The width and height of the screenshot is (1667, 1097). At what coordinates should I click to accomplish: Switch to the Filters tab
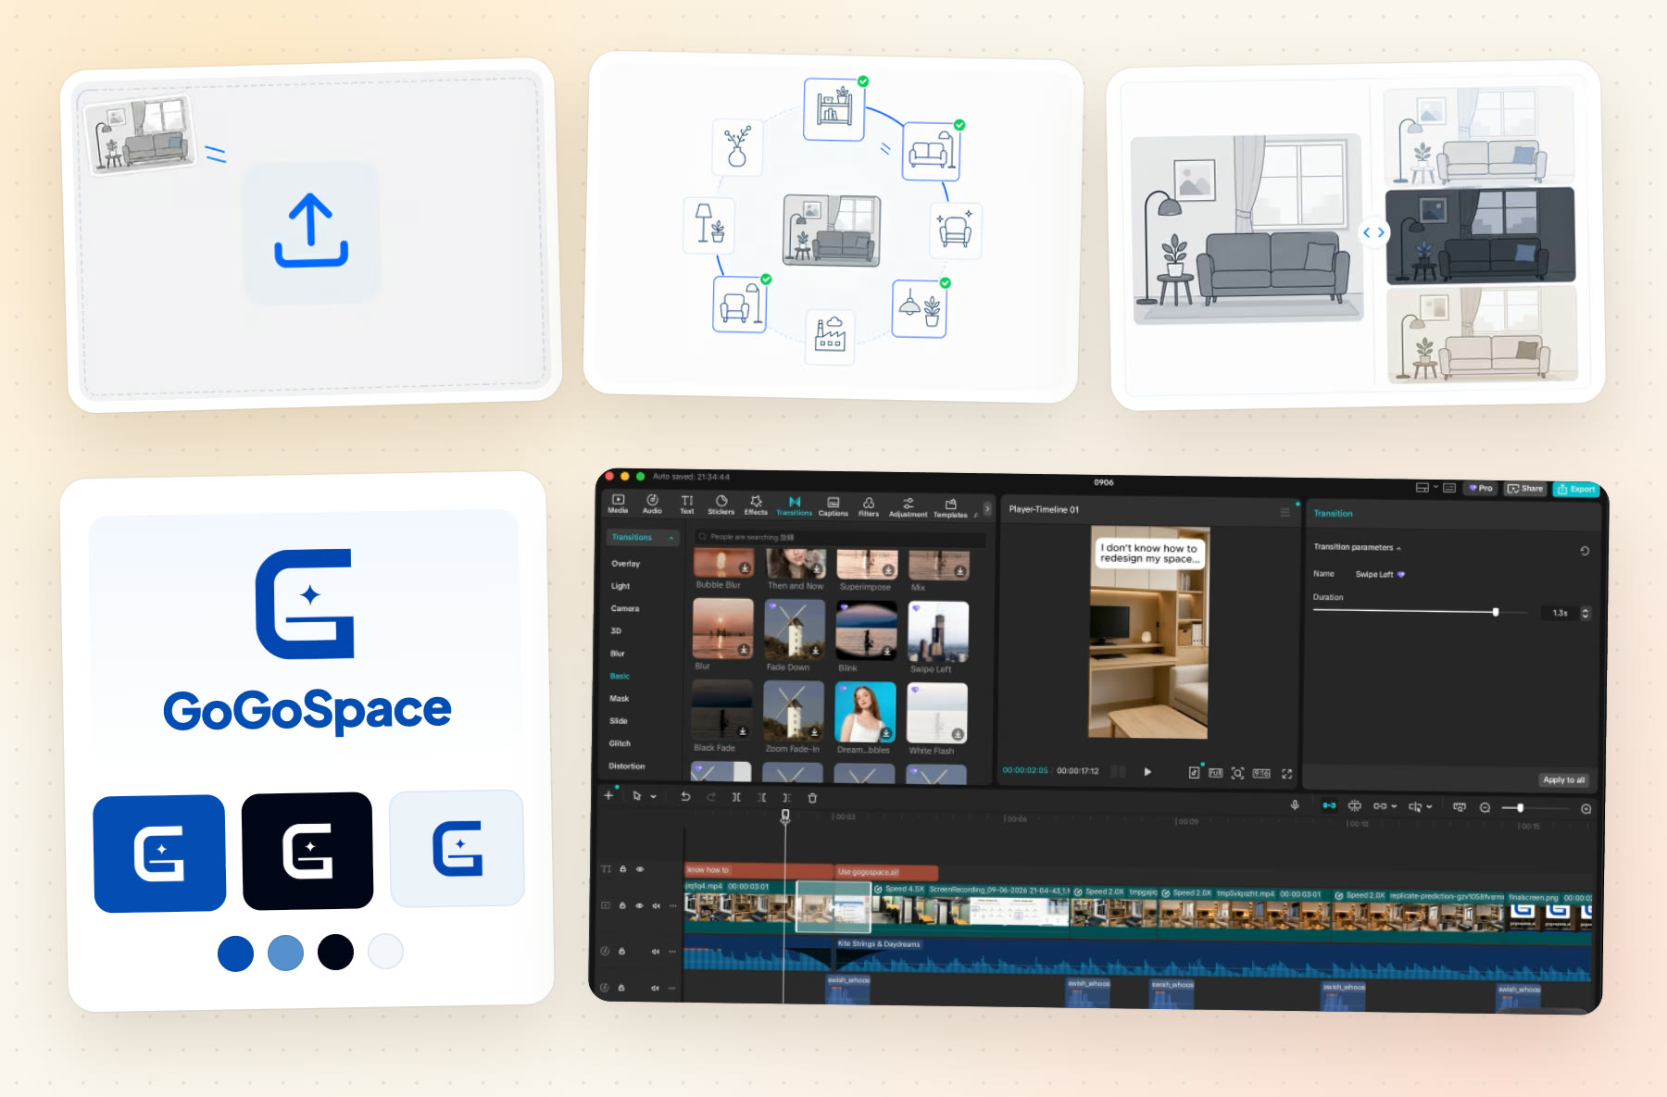tap(868, 506)
